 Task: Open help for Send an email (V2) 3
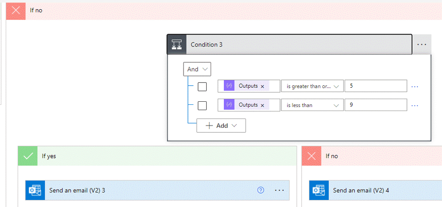261,190
